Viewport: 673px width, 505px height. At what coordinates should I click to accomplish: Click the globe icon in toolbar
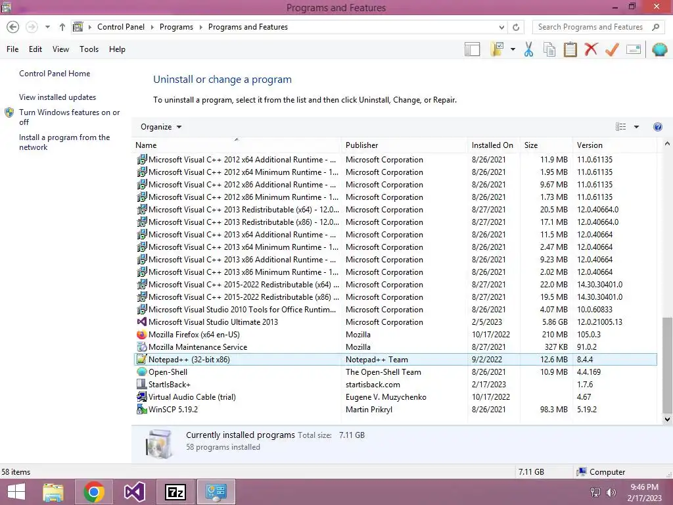tap(659, 49)
